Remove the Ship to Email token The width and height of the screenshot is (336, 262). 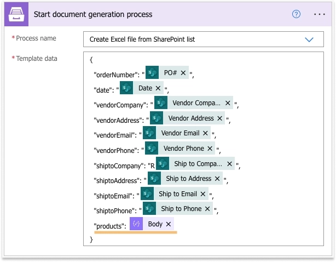click(203, 194)
